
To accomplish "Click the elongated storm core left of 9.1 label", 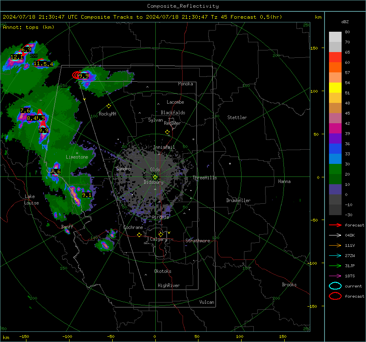I will click(x=75, y=196).
